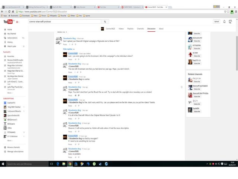This screenshot has height=179, width=238.
Task: Open the comment sort dropdown
Action: (62, 32)
